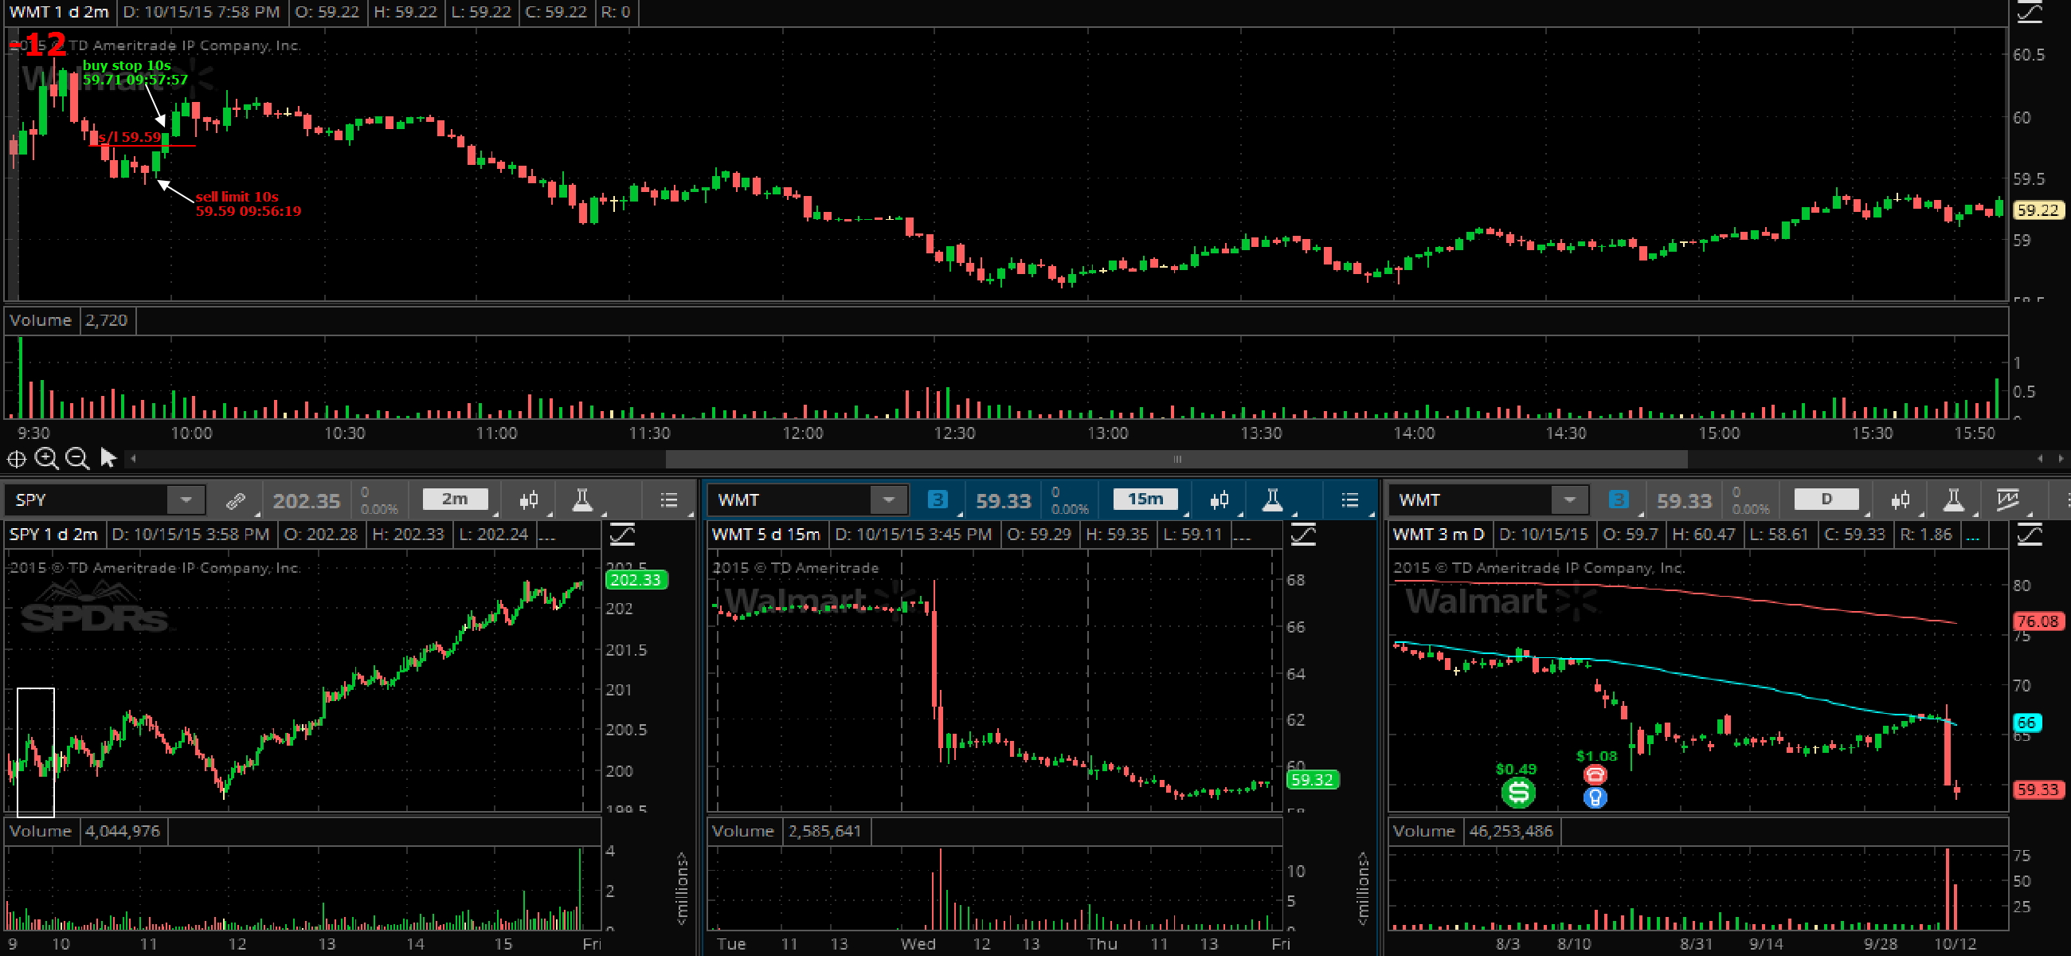
Task: Click the 'WMT 3 m D' header label
Action: point(1439,535)
